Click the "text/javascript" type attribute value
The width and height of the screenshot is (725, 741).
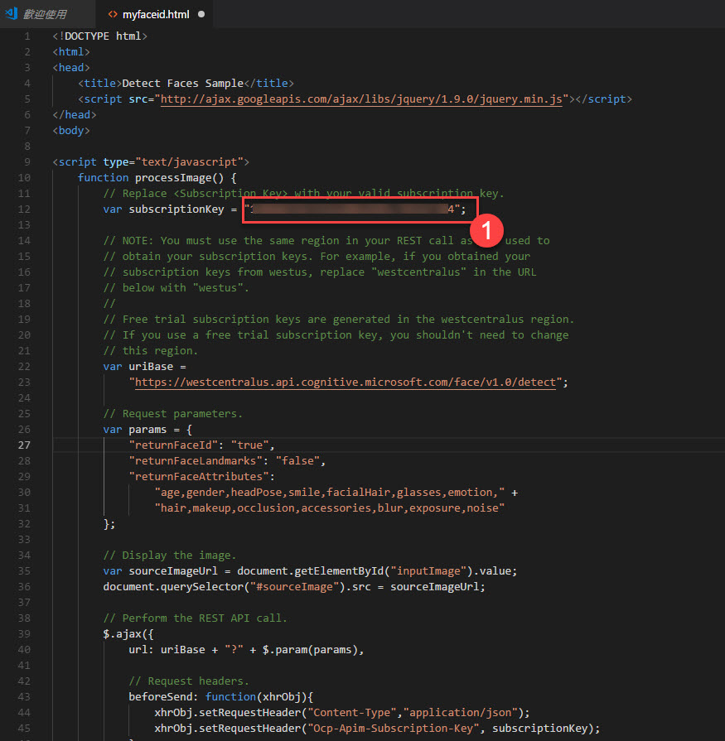click(x=189, y=162)
